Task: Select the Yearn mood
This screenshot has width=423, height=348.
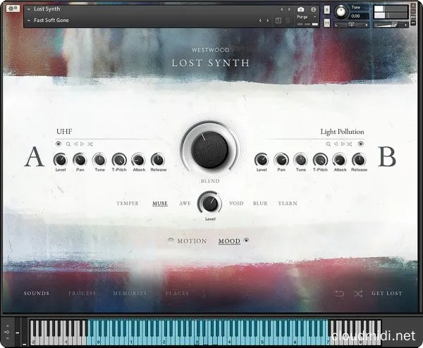Action: [288, 204]
